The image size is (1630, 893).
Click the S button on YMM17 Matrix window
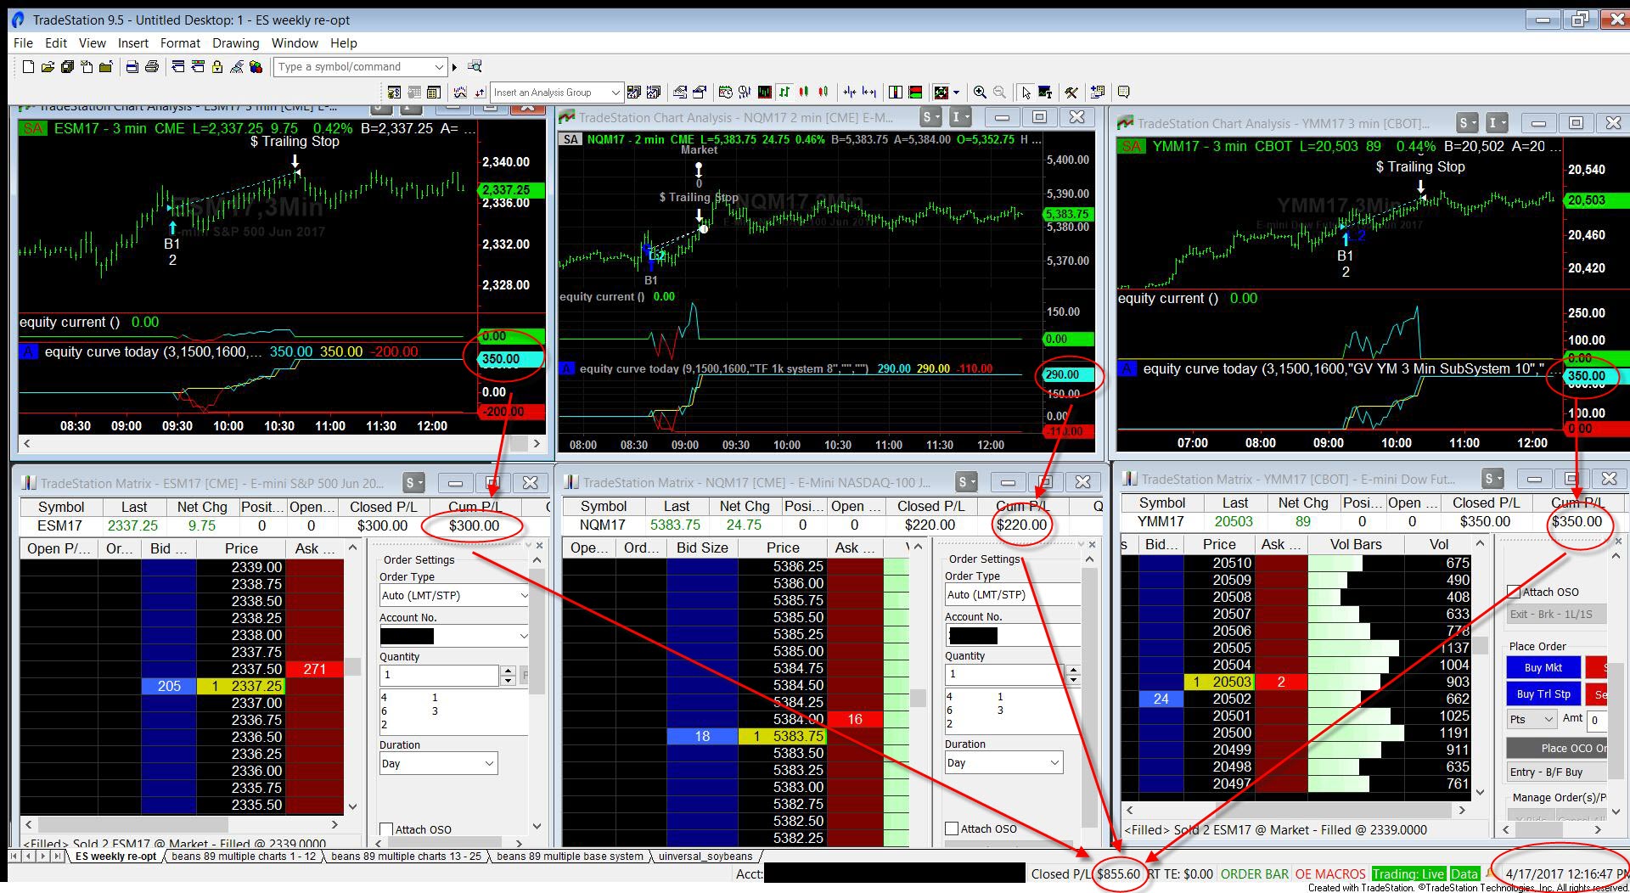1492,479
